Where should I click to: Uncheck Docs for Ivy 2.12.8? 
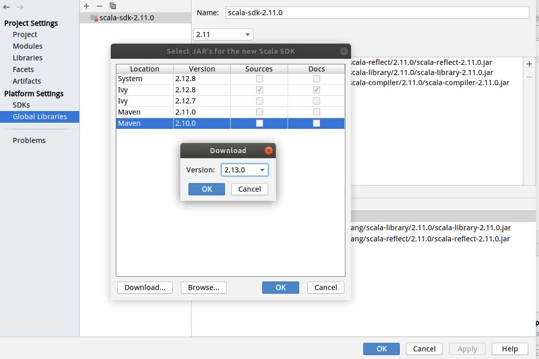click(316, 90)
